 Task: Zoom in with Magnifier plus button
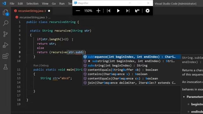coord(98,11)
